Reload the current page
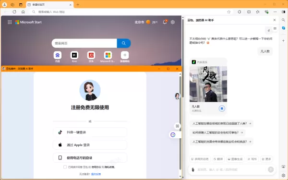Image resolution: width=288 pixels, height=180 pixels. (x=14, y=12)
